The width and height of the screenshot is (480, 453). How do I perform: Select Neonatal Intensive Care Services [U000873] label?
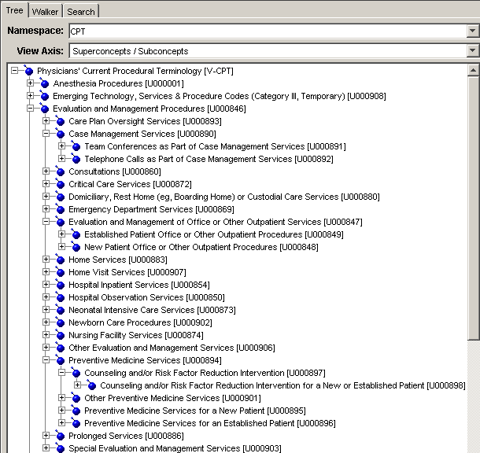(152, 310)
